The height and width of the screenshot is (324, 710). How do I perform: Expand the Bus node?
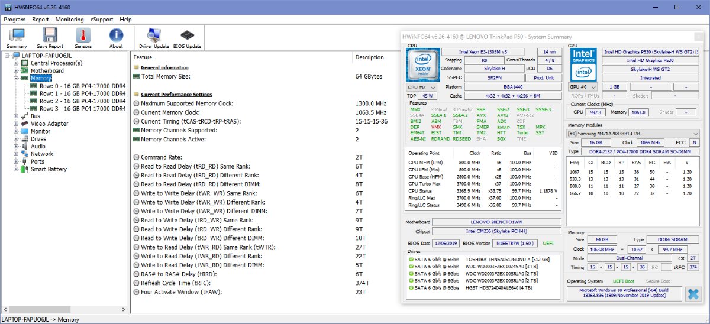17,116
